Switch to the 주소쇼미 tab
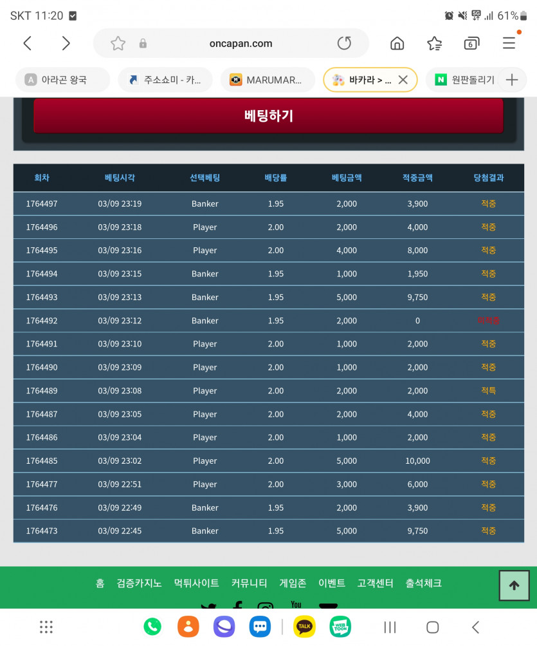Screen dimensions: 537x646 point(165,80)
